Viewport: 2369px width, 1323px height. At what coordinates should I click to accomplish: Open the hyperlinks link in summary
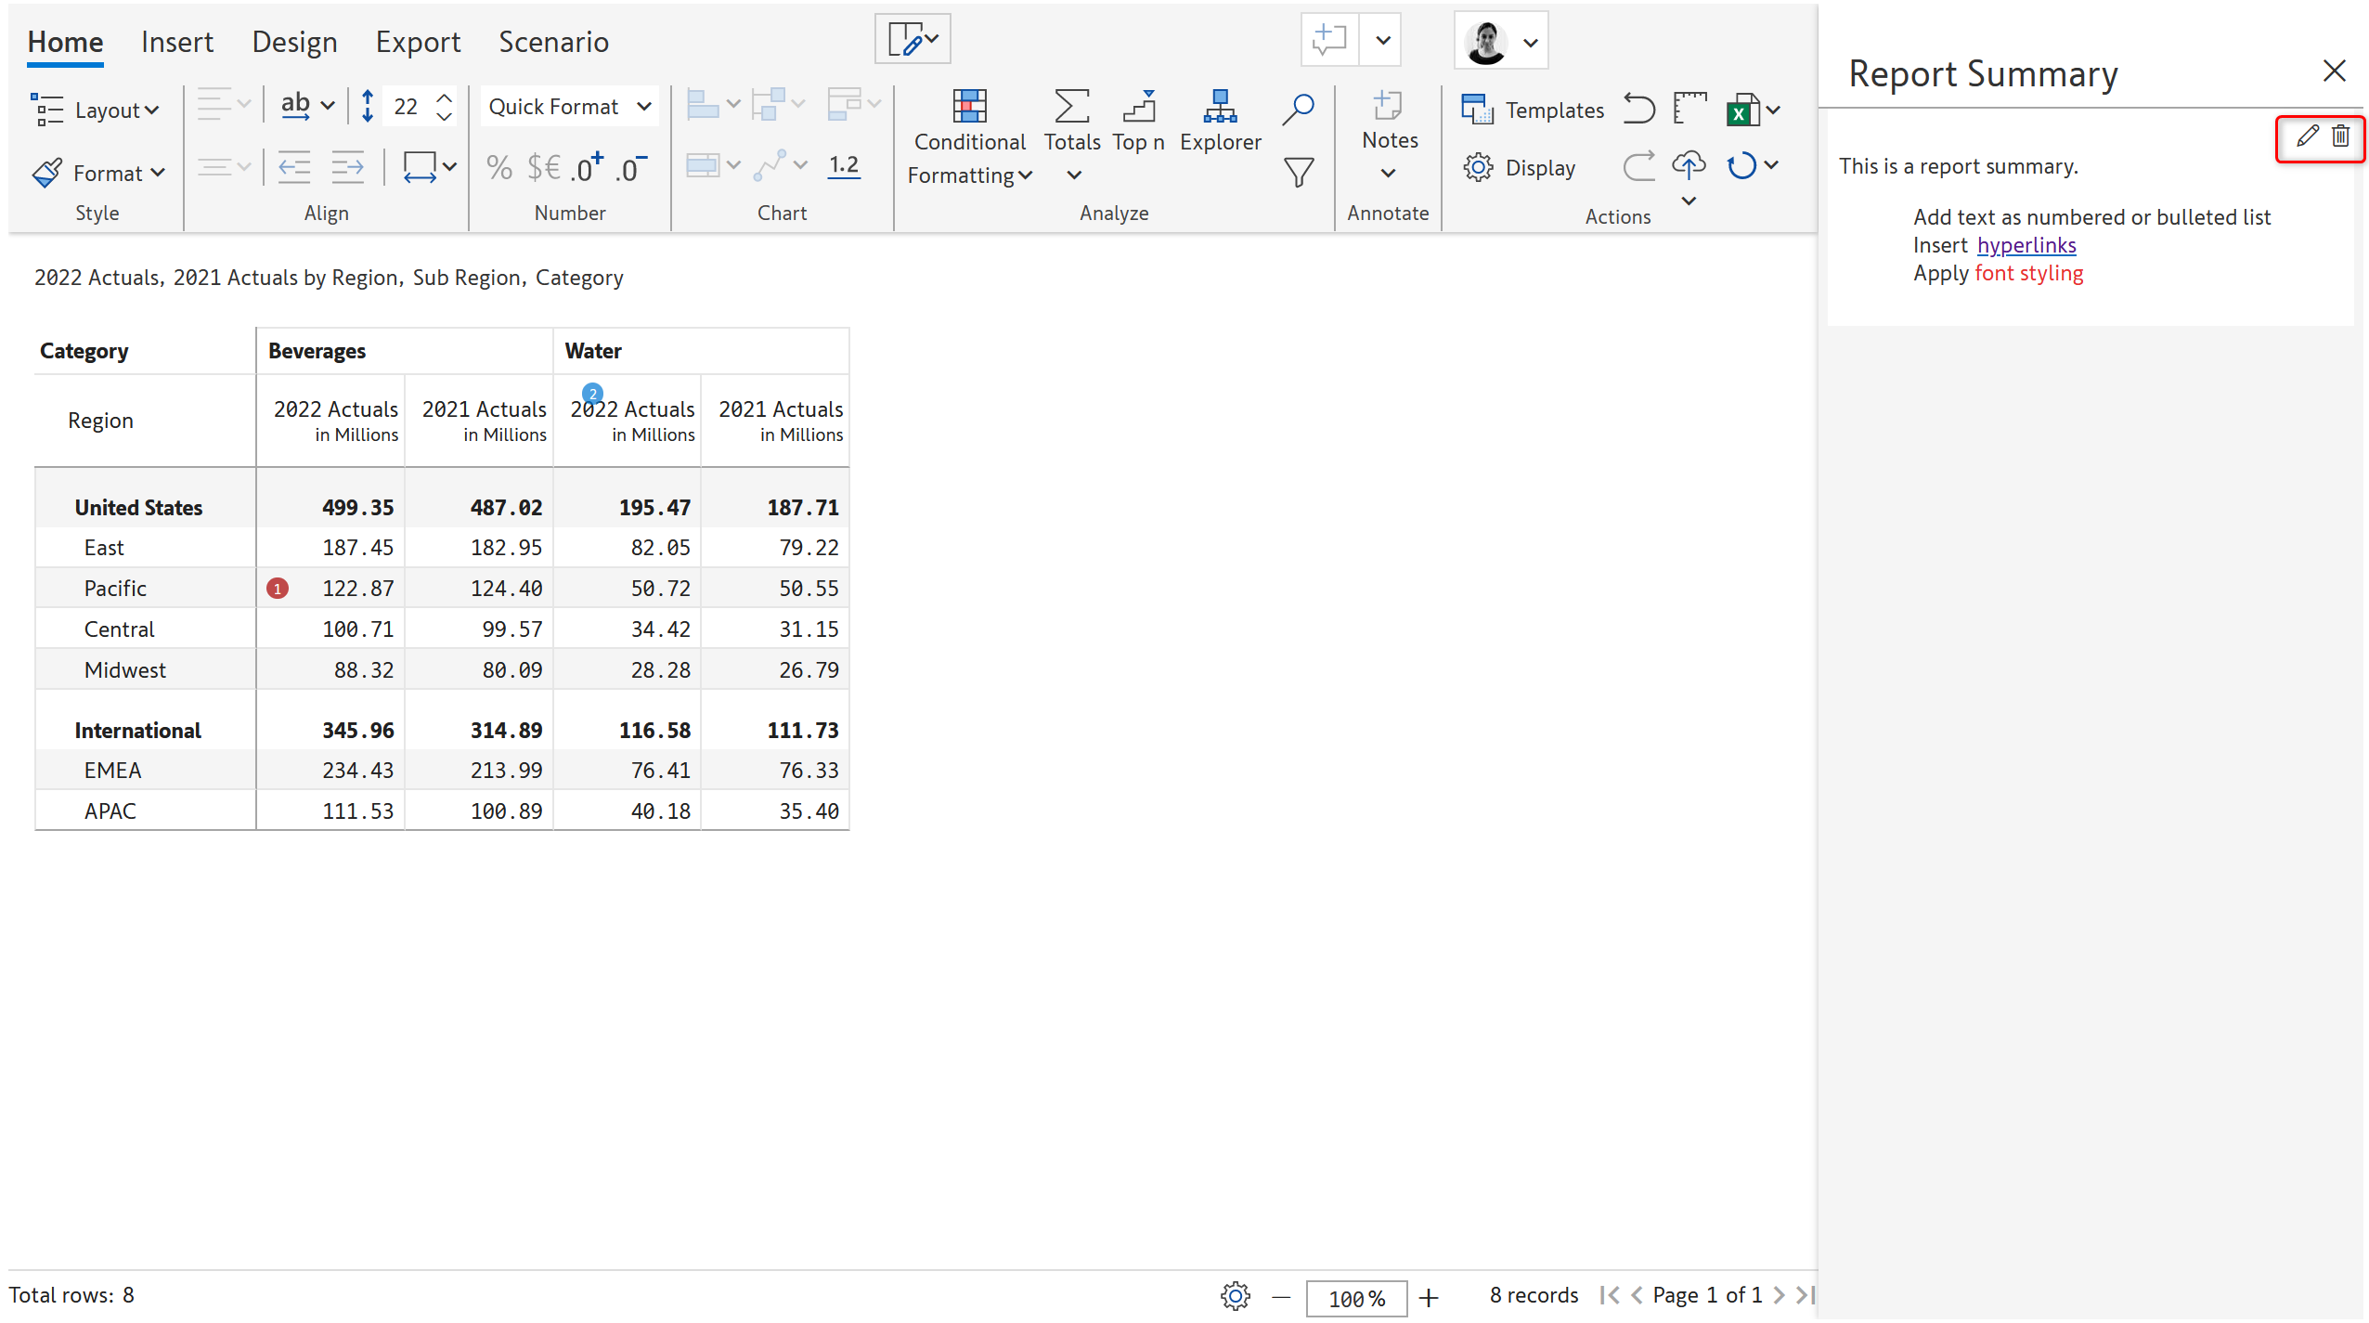(2026, 245)
